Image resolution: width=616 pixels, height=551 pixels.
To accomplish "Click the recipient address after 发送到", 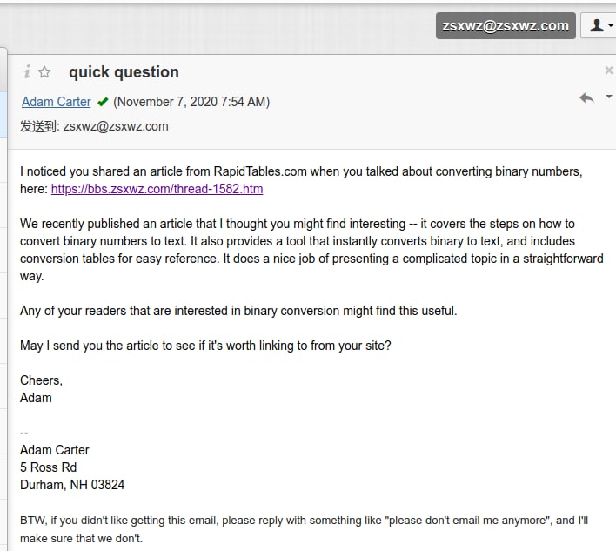I will [116, 126].
